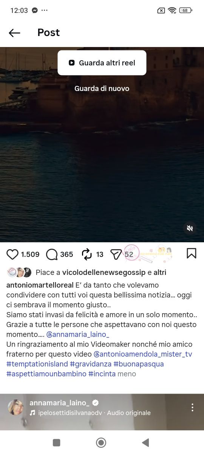
Task: Save the post with the bookmark icon
Action: (x=192, y=253)
